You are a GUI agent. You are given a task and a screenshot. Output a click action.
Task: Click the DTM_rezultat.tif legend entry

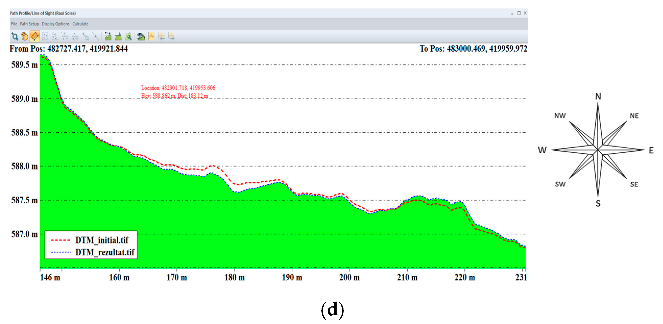point(105,252)
